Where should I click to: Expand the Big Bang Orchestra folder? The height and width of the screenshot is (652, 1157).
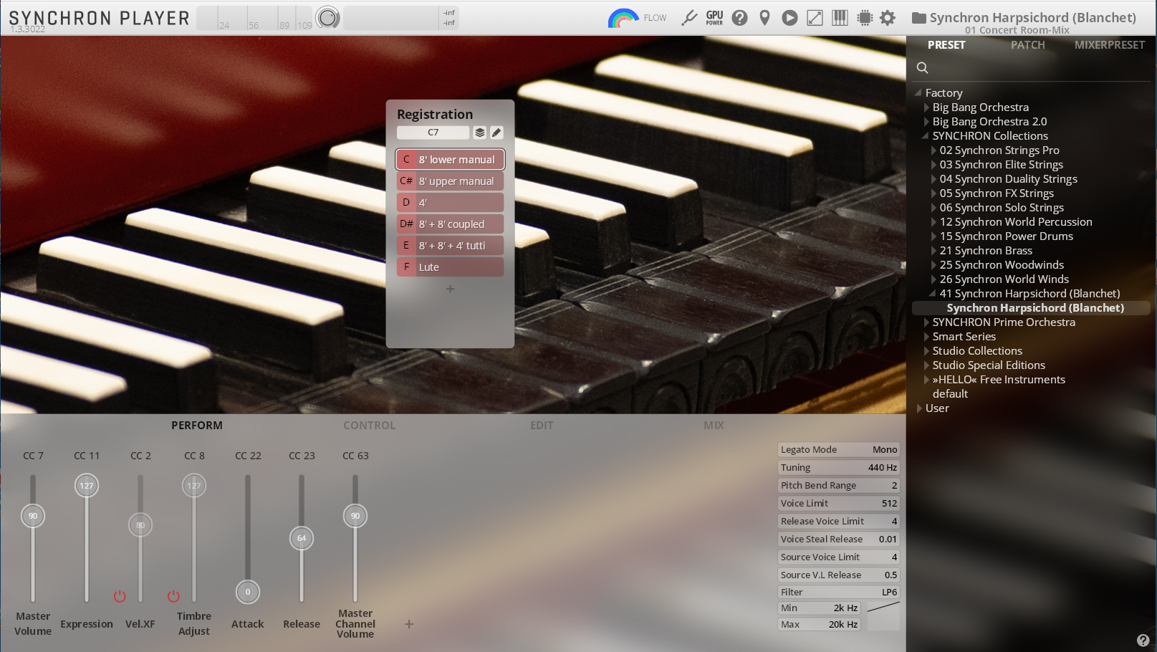coord(926,107)
